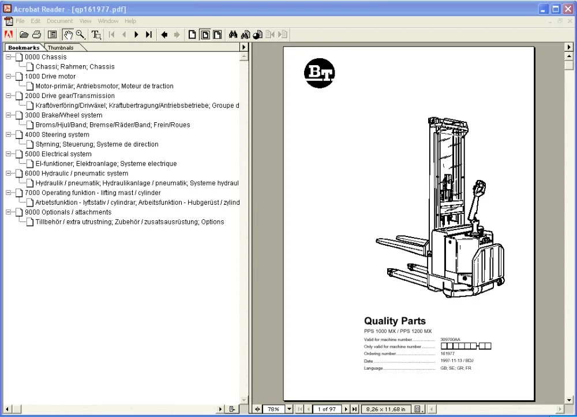Go to previous page toolbar icon

click(124, 35)
